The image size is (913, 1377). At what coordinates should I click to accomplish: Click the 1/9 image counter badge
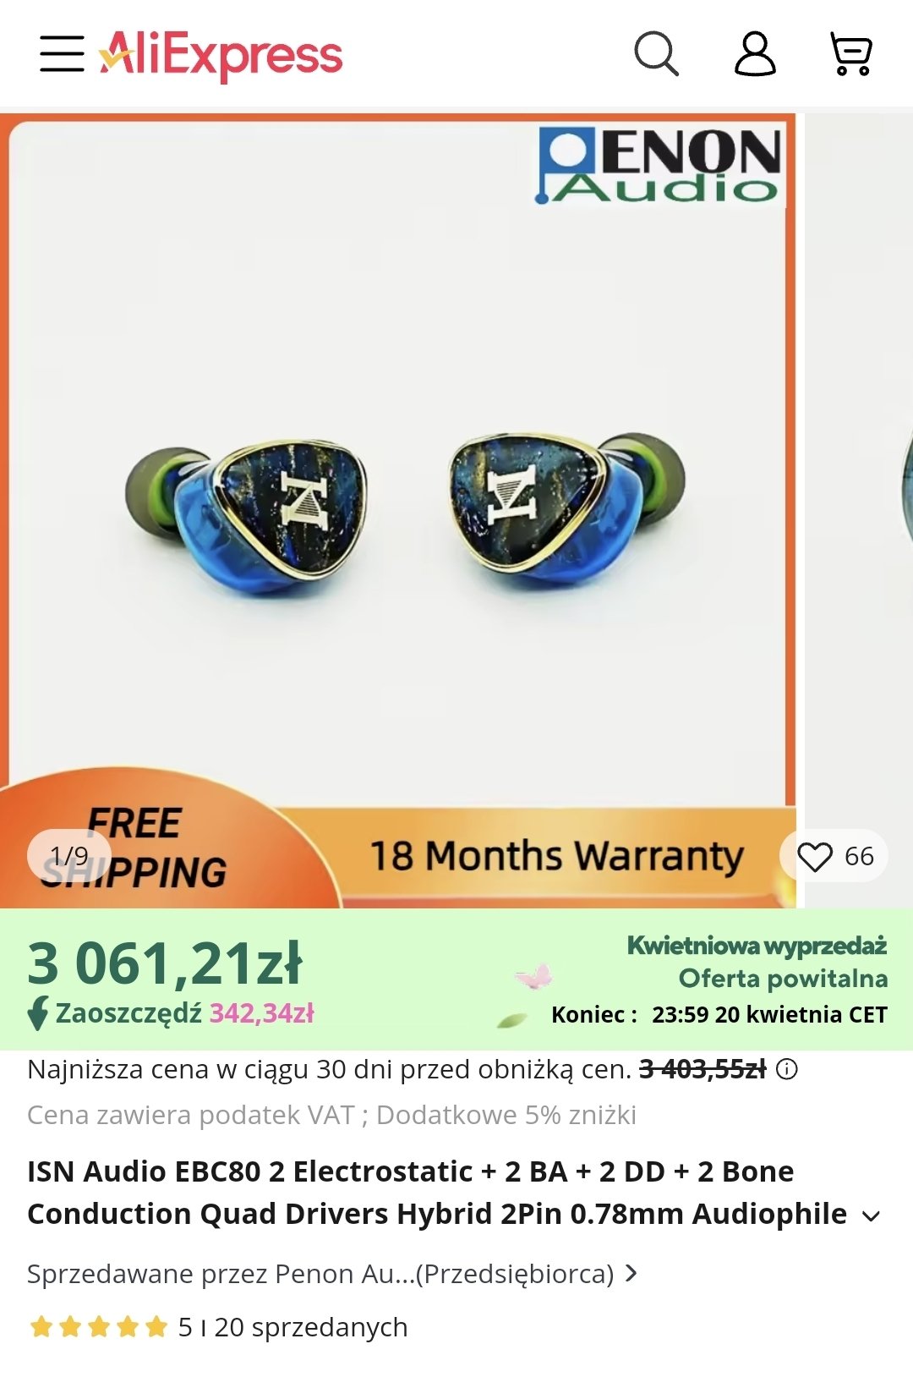[x=69, y=855]
